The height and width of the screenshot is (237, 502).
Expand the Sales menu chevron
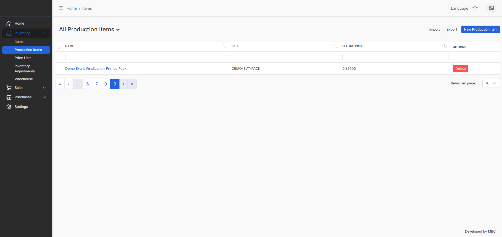44,88
